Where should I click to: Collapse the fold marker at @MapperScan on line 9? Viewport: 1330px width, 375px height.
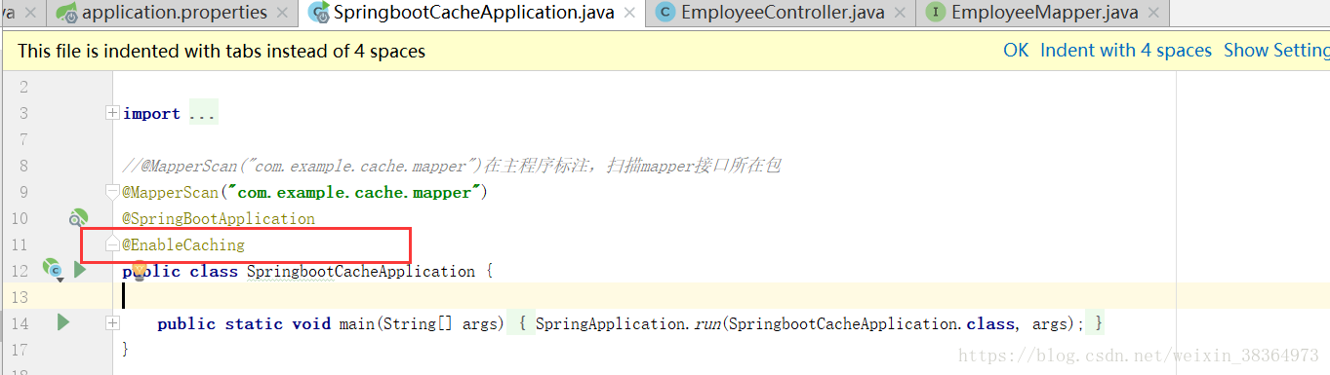(x=112, y=192)
